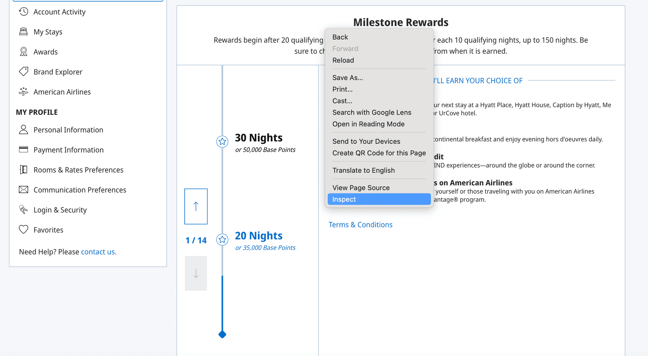
Task: Click the Rooms & Rates door icon
Action: [23, 169]
